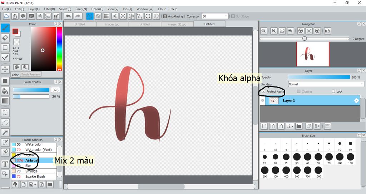Select the Smudge brush
This screenshot has width=366, height=194.
[34, 171]
